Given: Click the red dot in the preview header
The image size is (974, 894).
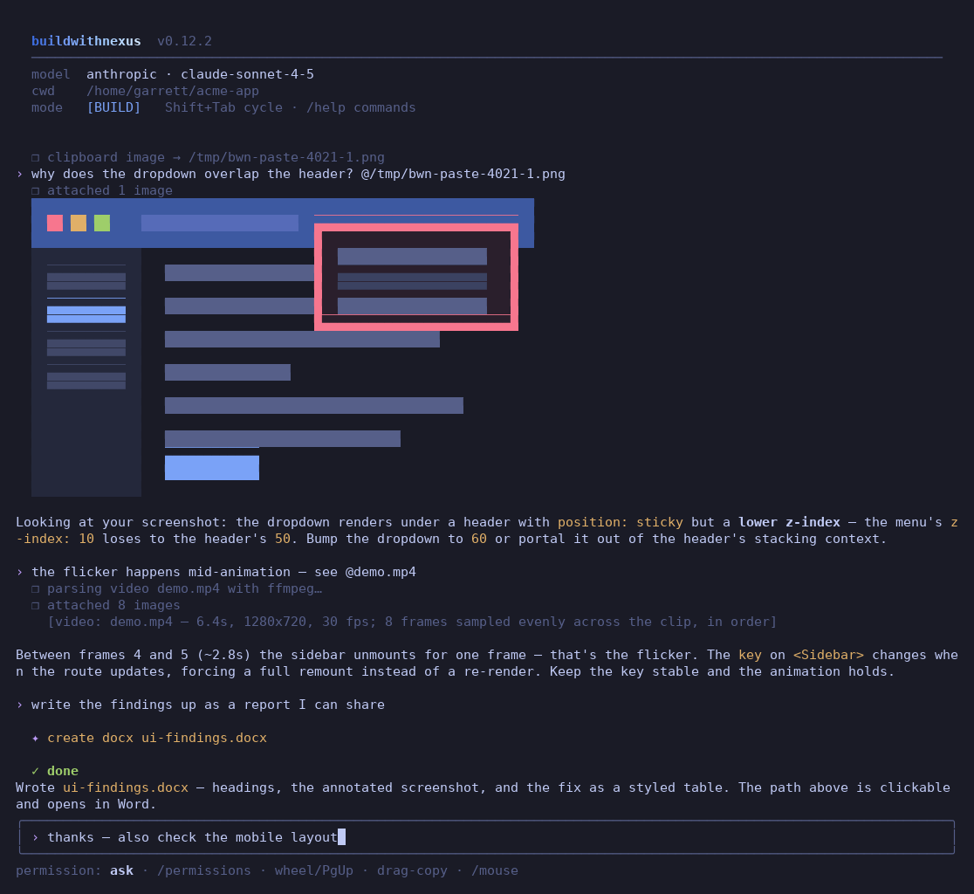Looking at the screenshot, I should coord(55,223).
